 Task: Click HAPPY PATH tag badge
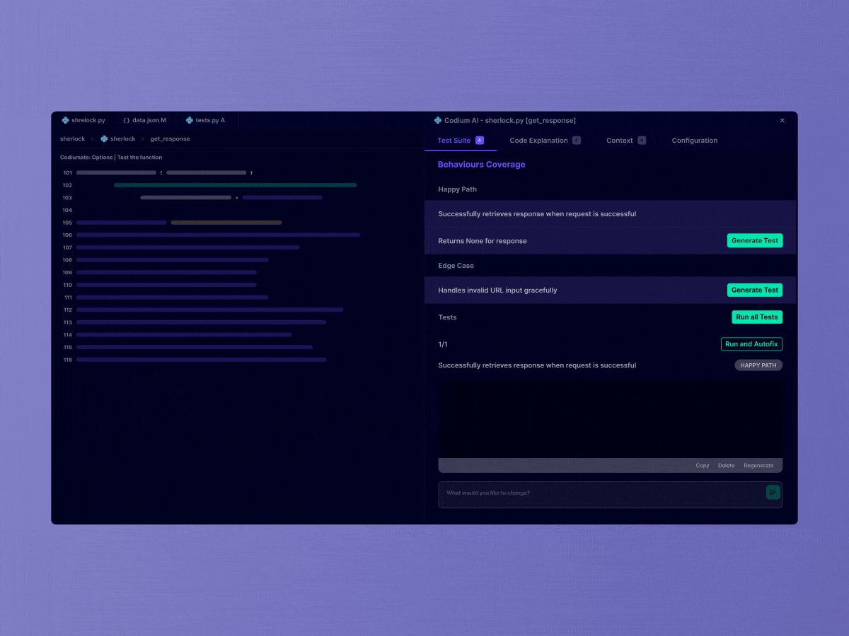[758, 365]
